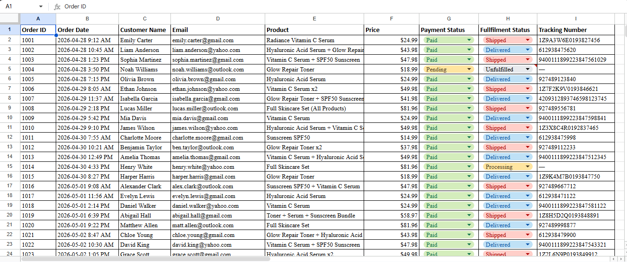Image resolution: width=627 pixels, height=262 pixels.
Task: Click the 2026-05-02 10:30 AM date cell
Action: click(87, 245)
